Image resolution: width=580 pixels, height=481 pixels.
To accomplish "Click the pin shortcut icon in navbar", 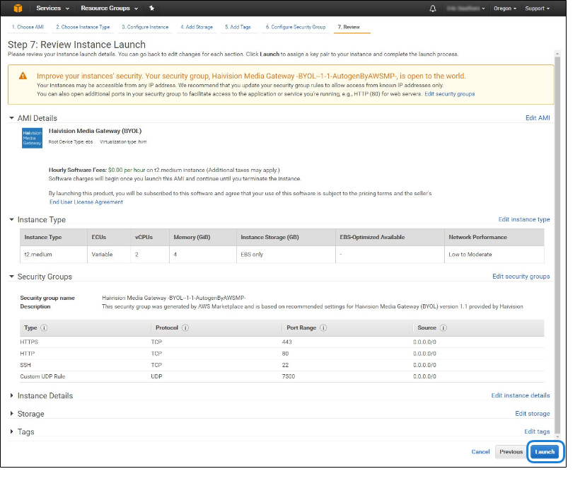I will tap(151, 8).
